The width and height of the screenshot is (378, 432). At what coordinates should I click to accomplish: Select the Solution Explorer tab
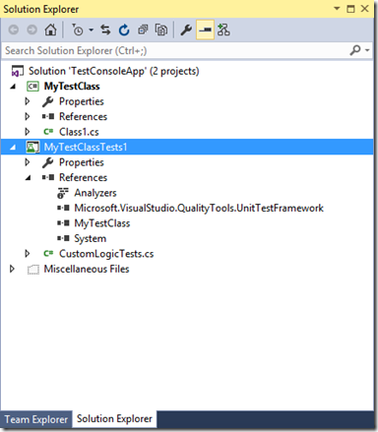(x=114, y=419)
